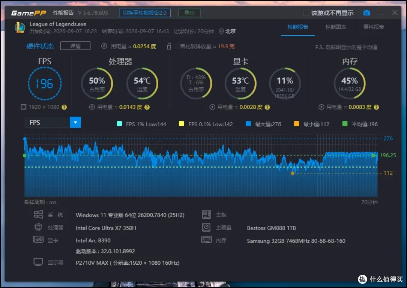This screenshot has height=288, width=407.
Task: Click the memory module icon in specs list
Action: [207, 239]
